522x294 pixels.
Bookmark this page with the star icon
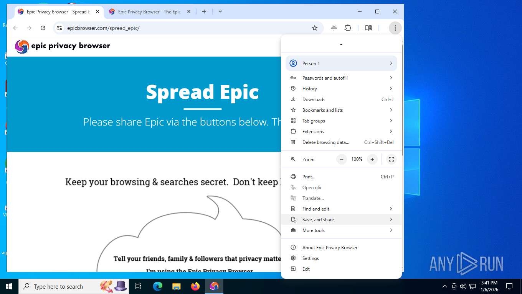(315, 28)
